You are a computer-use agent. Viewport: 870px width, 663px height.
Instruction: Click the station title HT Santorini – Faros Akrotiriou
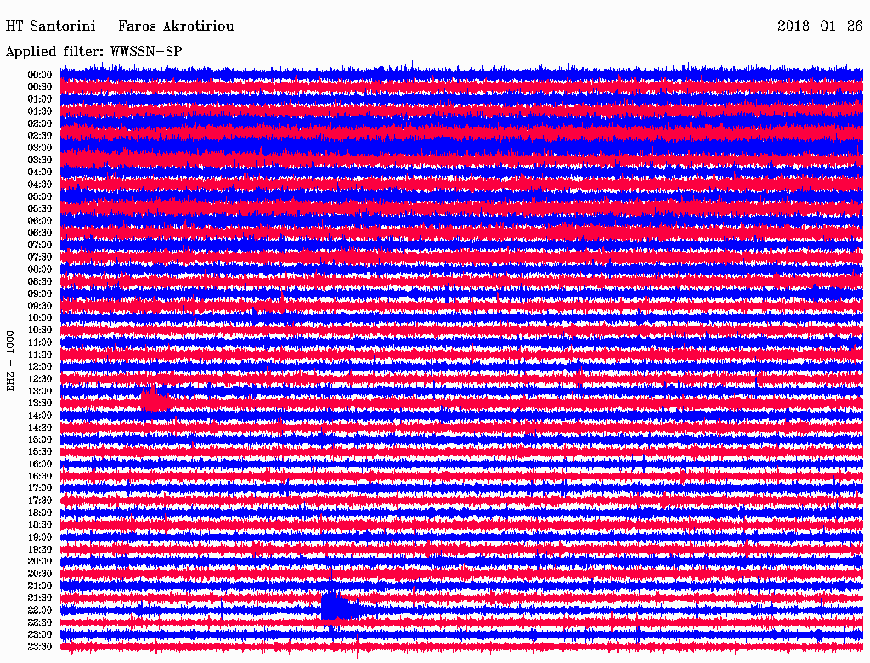120,26
